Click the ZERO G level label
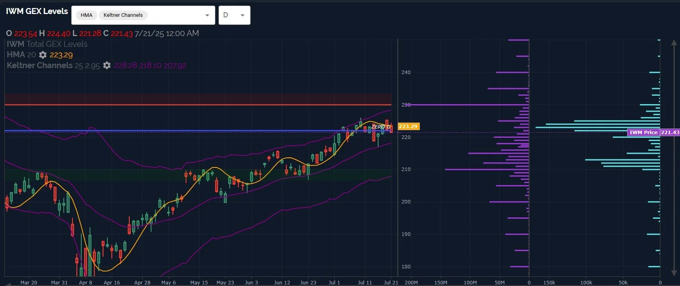Viewport: 680px width, 286px height. click(x=380, y=127)
